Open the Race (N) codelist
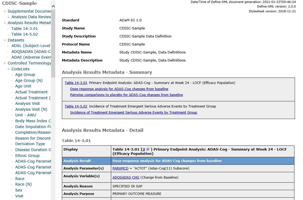The height and width of the screenshot is (200, 303). click(x=23, y=184)
